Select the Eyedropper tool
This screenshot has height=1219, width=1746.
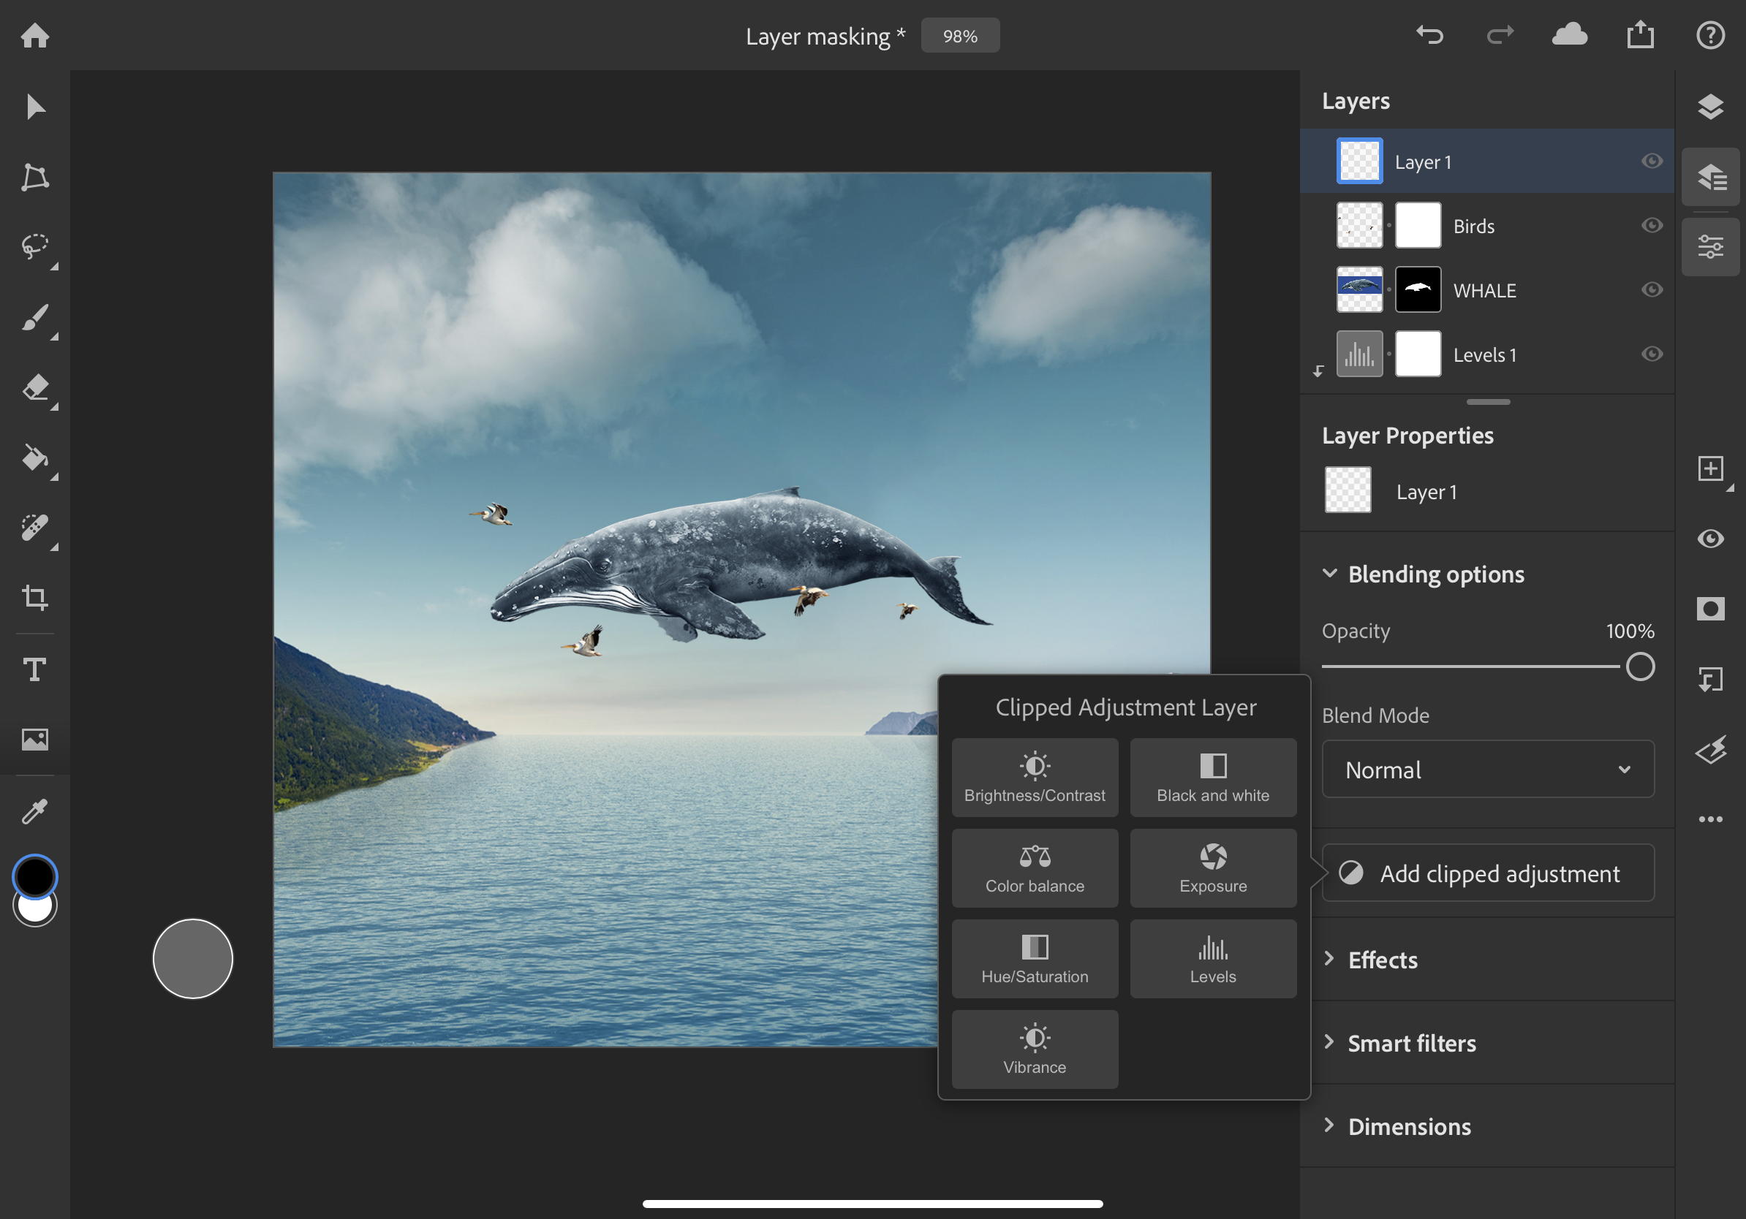[36, 809]
